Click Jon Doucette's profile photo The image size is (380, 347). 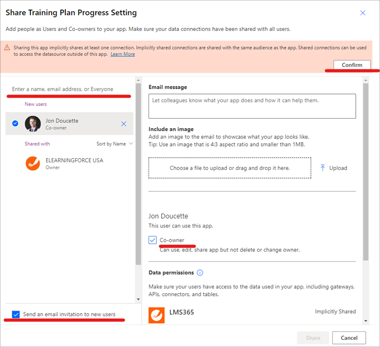[33, 124]
